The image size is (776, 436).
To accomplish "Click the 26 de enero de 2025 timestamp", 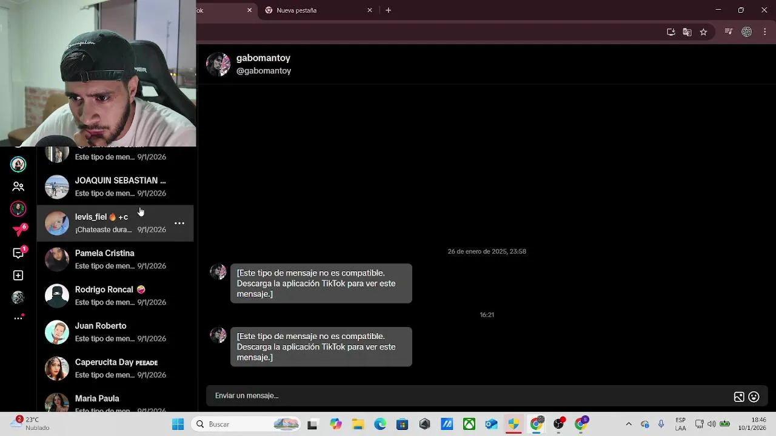I will point(487,251).
